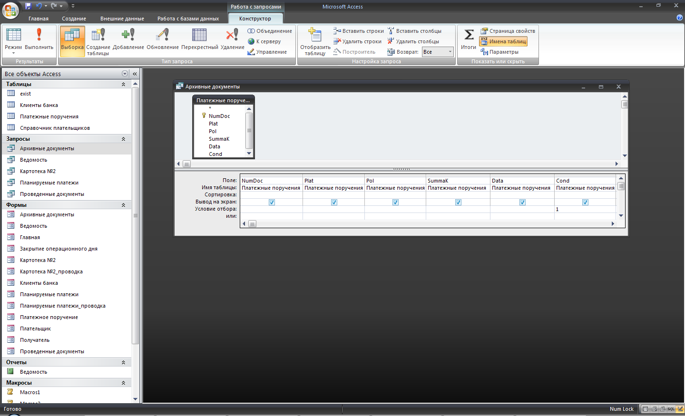The image size is (685, 416).
Task: Open the Внешние данные ribbon tab
Action: 122,19
